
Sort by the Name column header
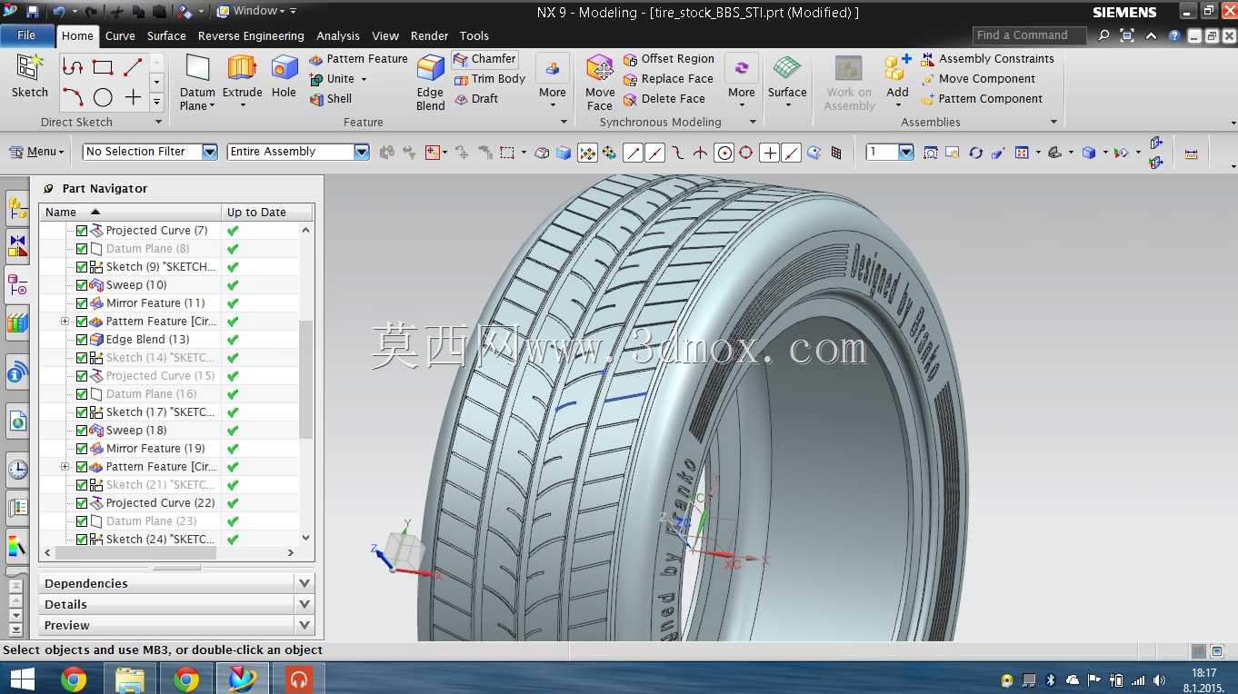click(x=131, y=212)
